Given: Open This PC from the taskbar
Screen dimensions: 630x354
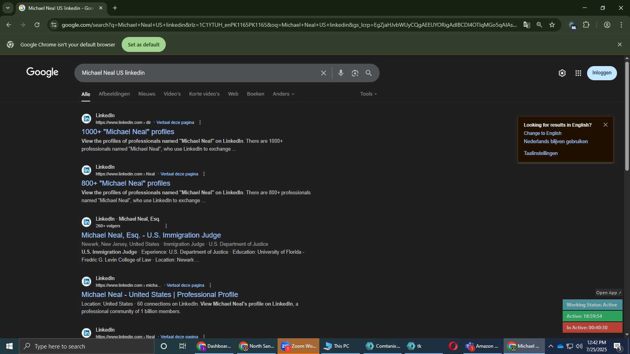Looking at the screenshot, I should coord(341,346).
